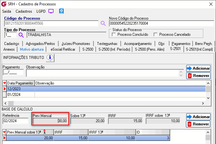Click the magnifier next to Tipo do Processo
216x144 pixels.
(x=21, y=35)
